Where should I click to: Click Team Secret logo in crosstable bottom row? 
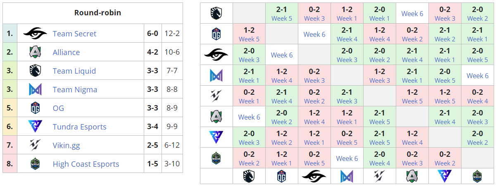[314, 176]
